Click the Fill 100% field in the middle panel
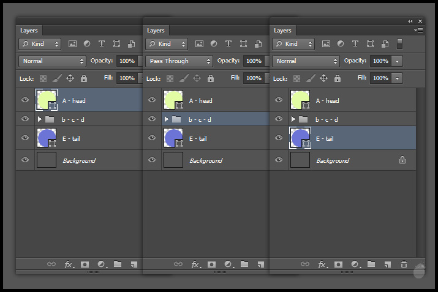 point(254,78)
